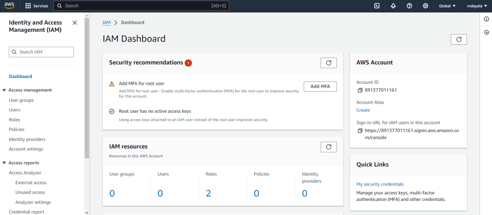
Task: Click the green check icon for root access keys
Action: pyautogui.click(x=112, y=111)
